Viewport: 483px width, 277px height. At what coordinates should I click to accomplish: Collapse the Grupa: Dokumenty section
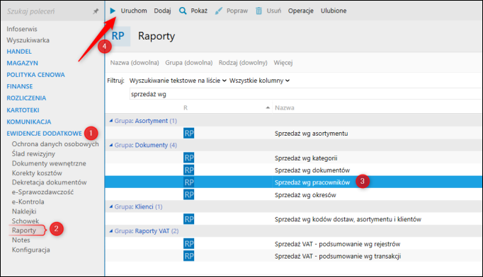coord(111,145)
